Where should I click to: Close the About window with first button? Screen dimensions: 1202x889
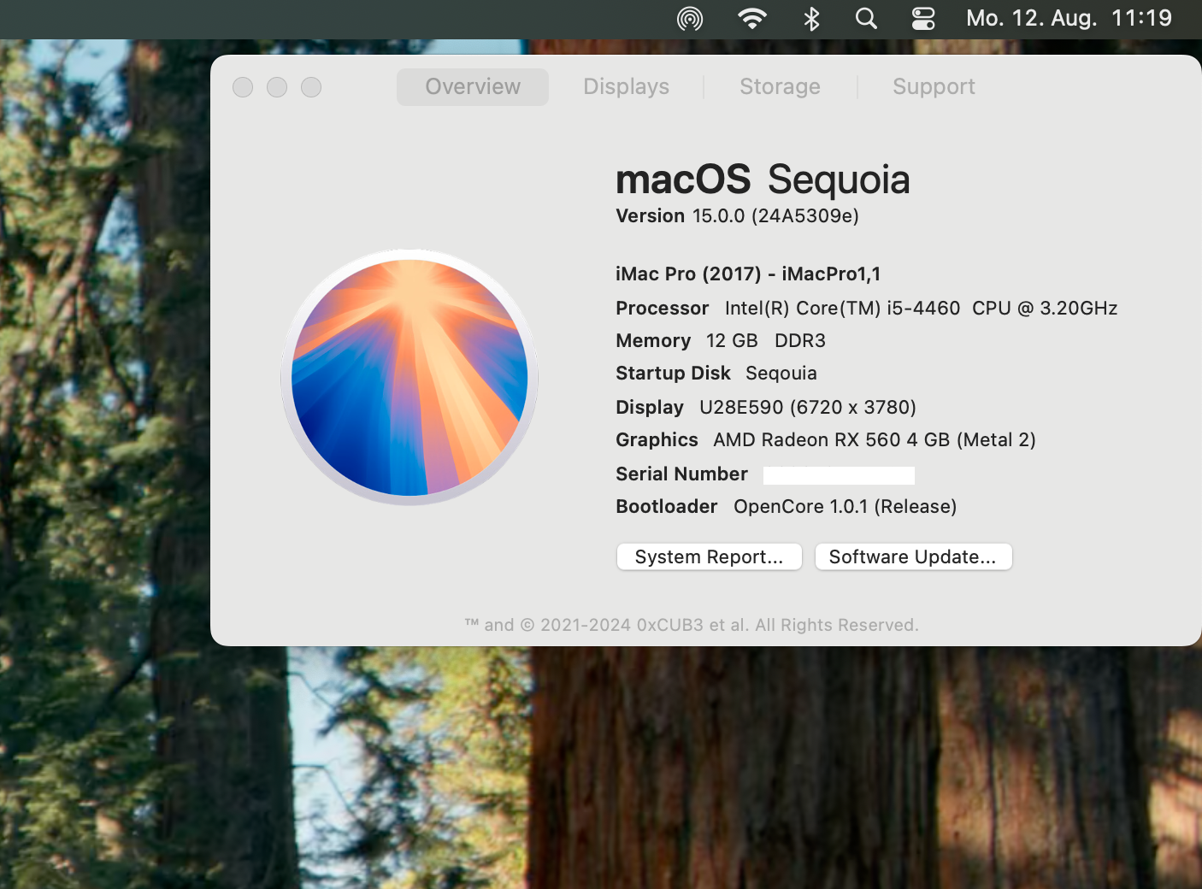coord(243,87)
